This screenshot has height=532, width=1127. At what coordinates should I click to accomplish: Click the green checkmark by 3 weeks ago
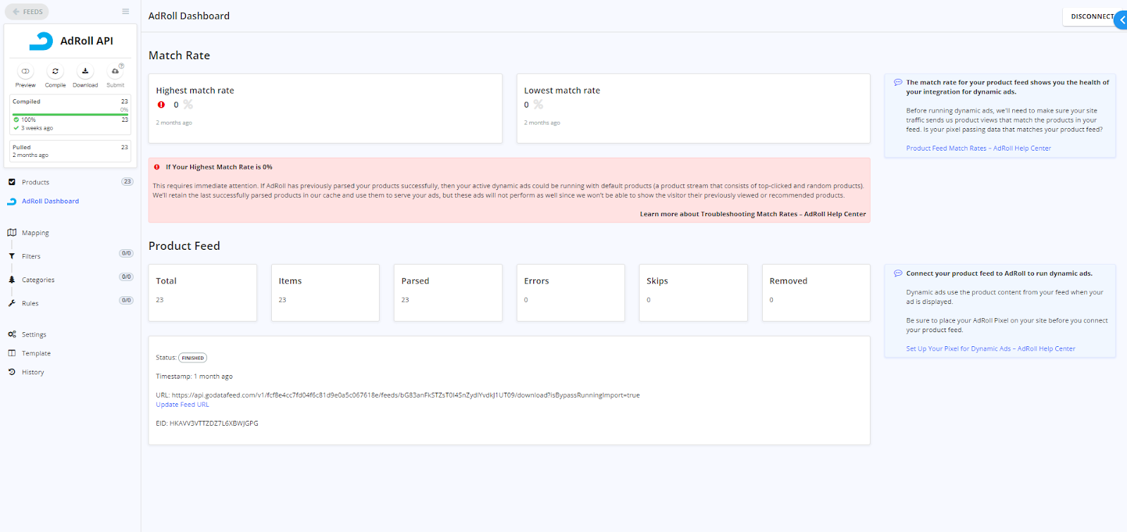pos(16,128)
